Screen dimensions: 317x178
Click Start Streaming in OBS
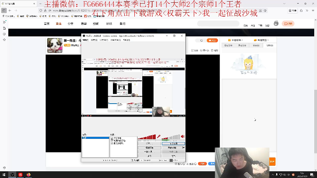[174, 144]
